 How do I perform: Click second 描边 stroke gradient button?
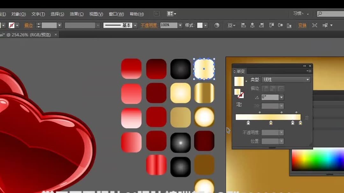pos(273,88)
